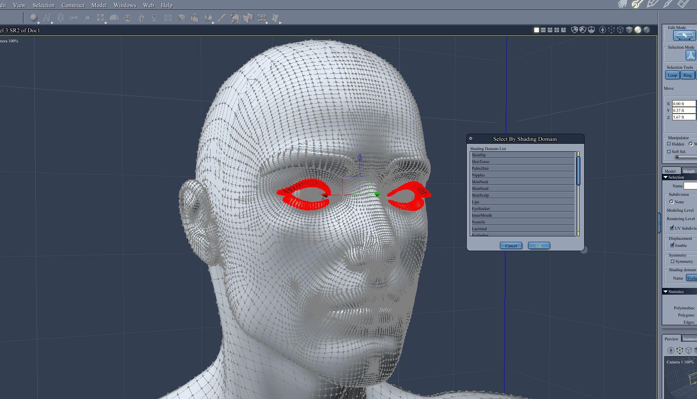This screenshot has height=399, width=697.
Task: Open the polyline tool flyout arrow
Action: click(x=52, y=23)
